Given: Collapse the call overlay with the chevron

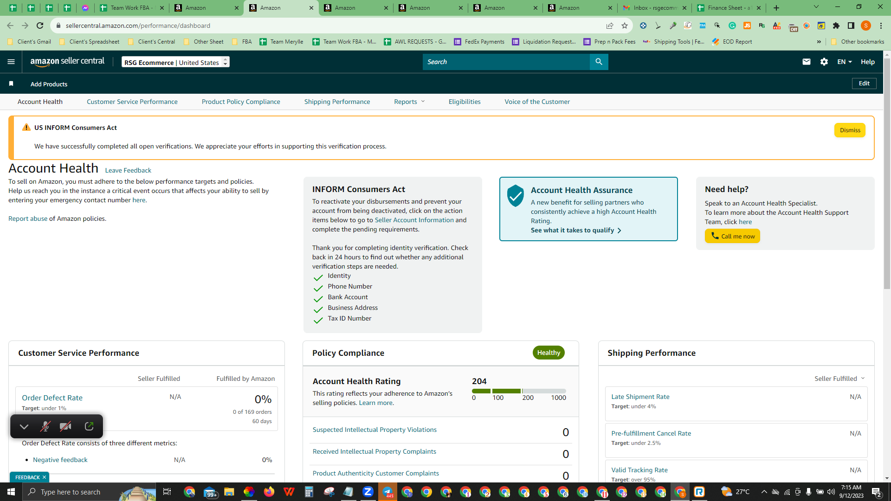Looking at the screenshot, I should [24, 426].
